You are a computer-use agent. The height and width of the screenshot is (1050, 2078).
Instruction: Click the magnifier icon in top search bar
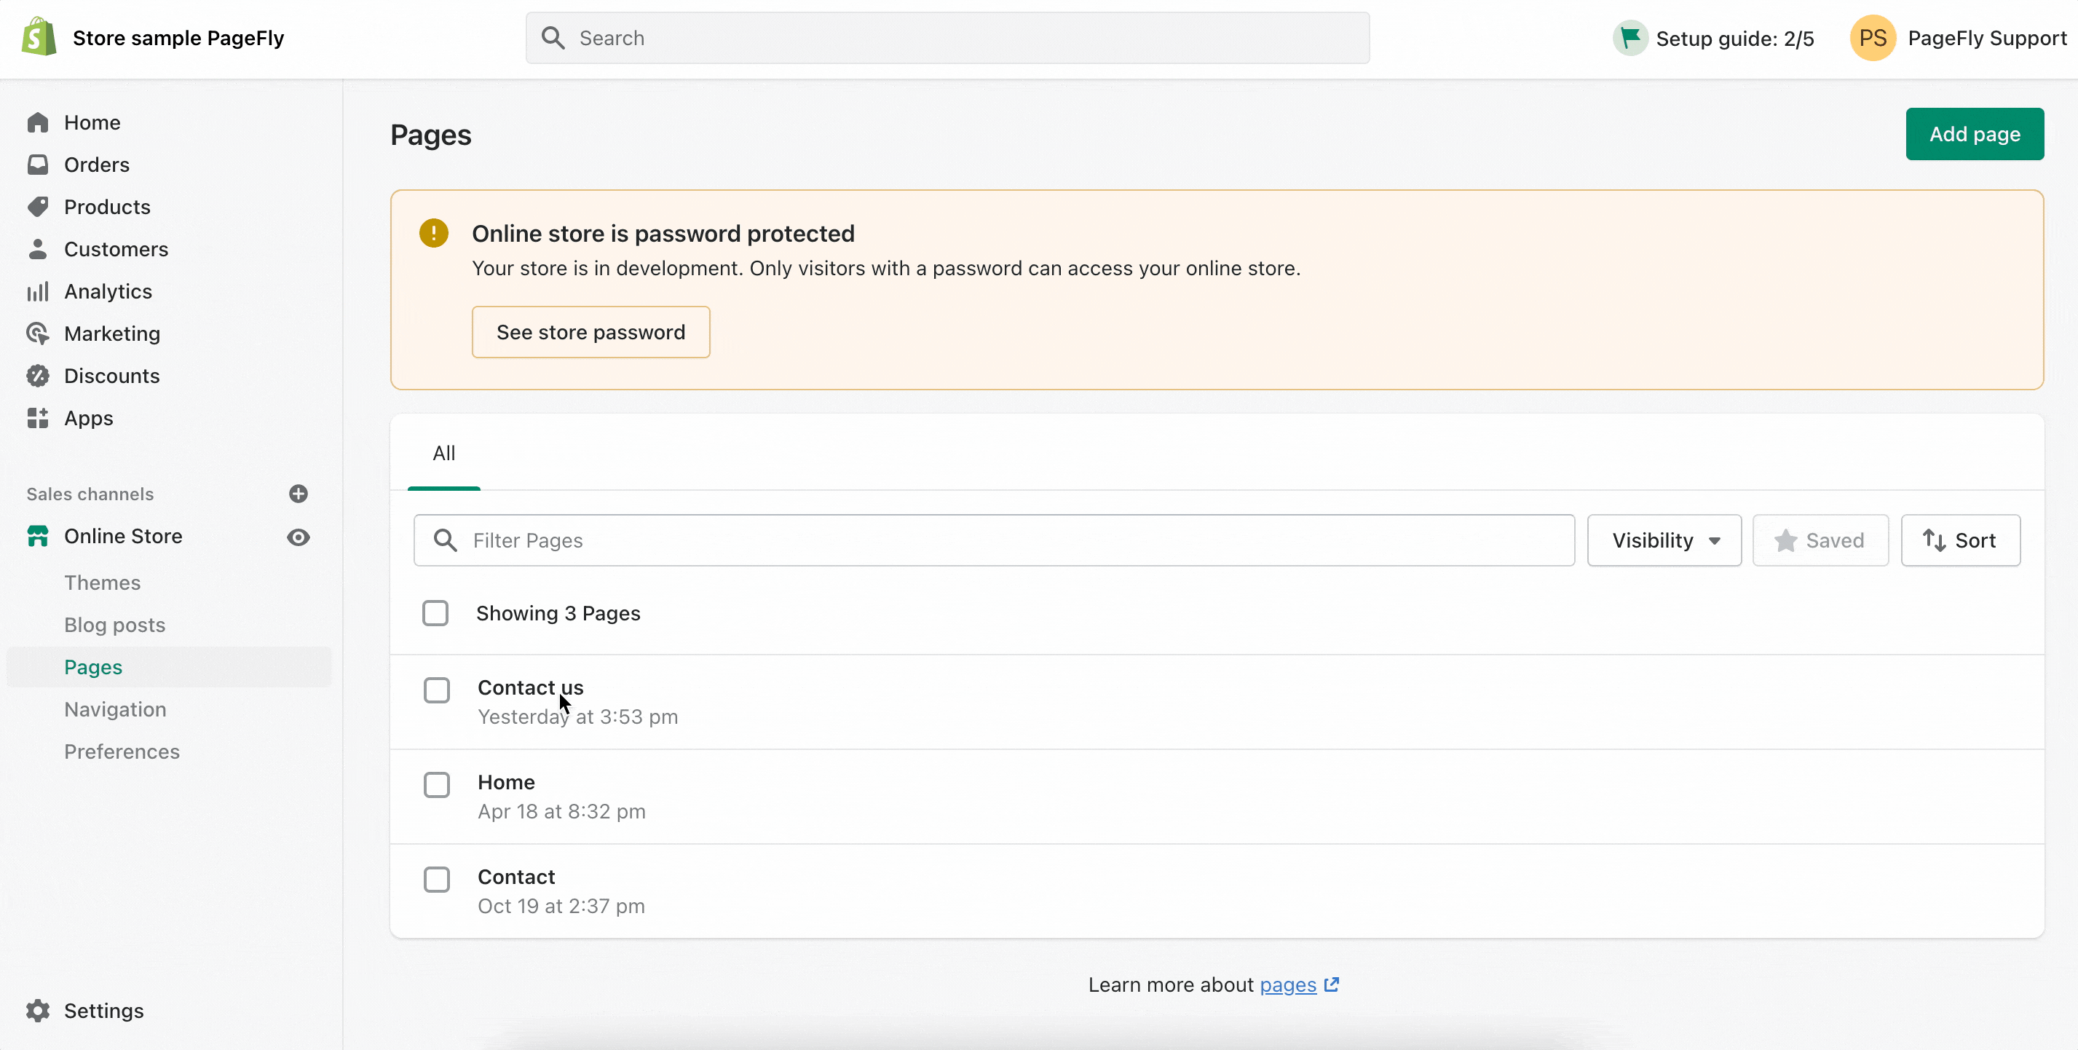pyautogui.click(x=553, y=38)
